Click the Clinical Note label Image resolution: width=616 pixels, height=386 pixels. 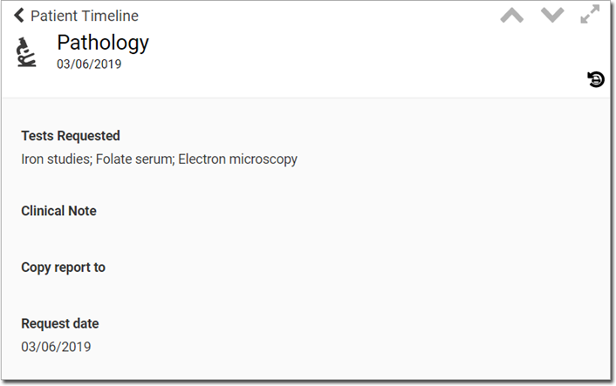pos(59,211)
